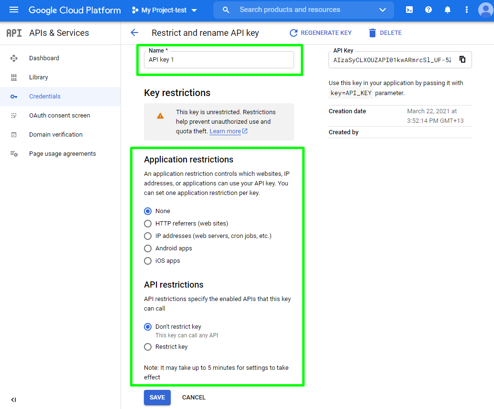The image size is (494, 409).
Task: Open Dashboard in the sidebar
Action: 44,58
